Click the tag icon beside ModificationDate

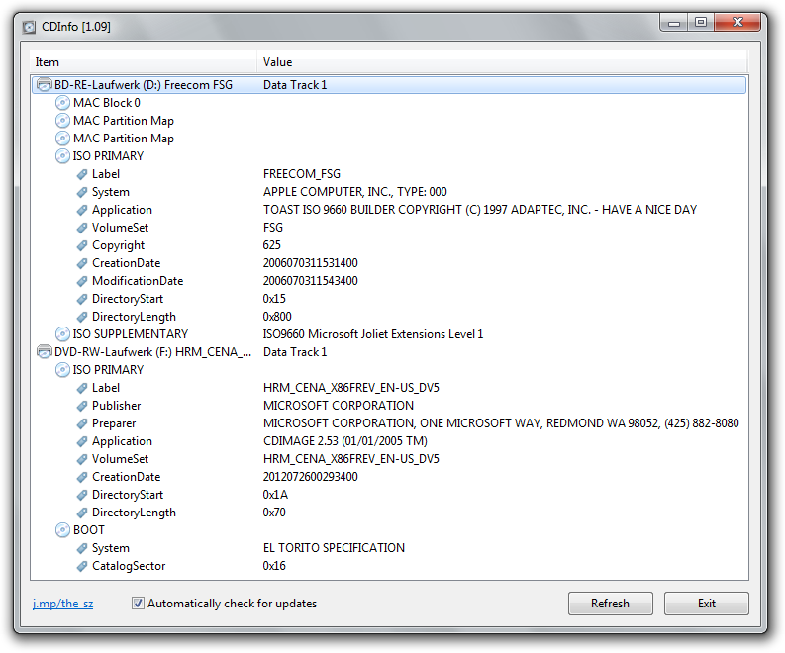[81, 281]
